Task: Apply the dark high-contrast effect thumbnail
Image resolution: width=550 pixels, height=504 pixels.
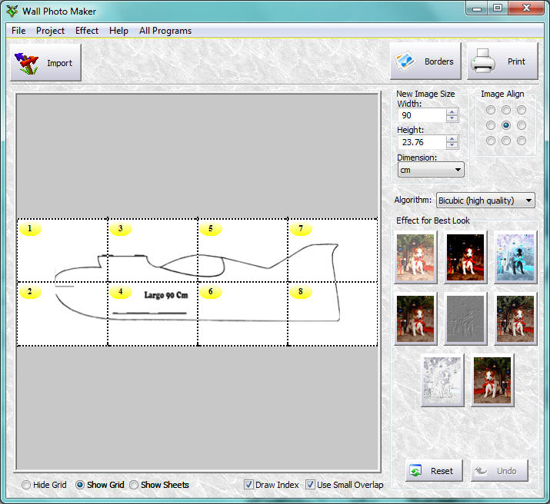Action: point(465,257)
